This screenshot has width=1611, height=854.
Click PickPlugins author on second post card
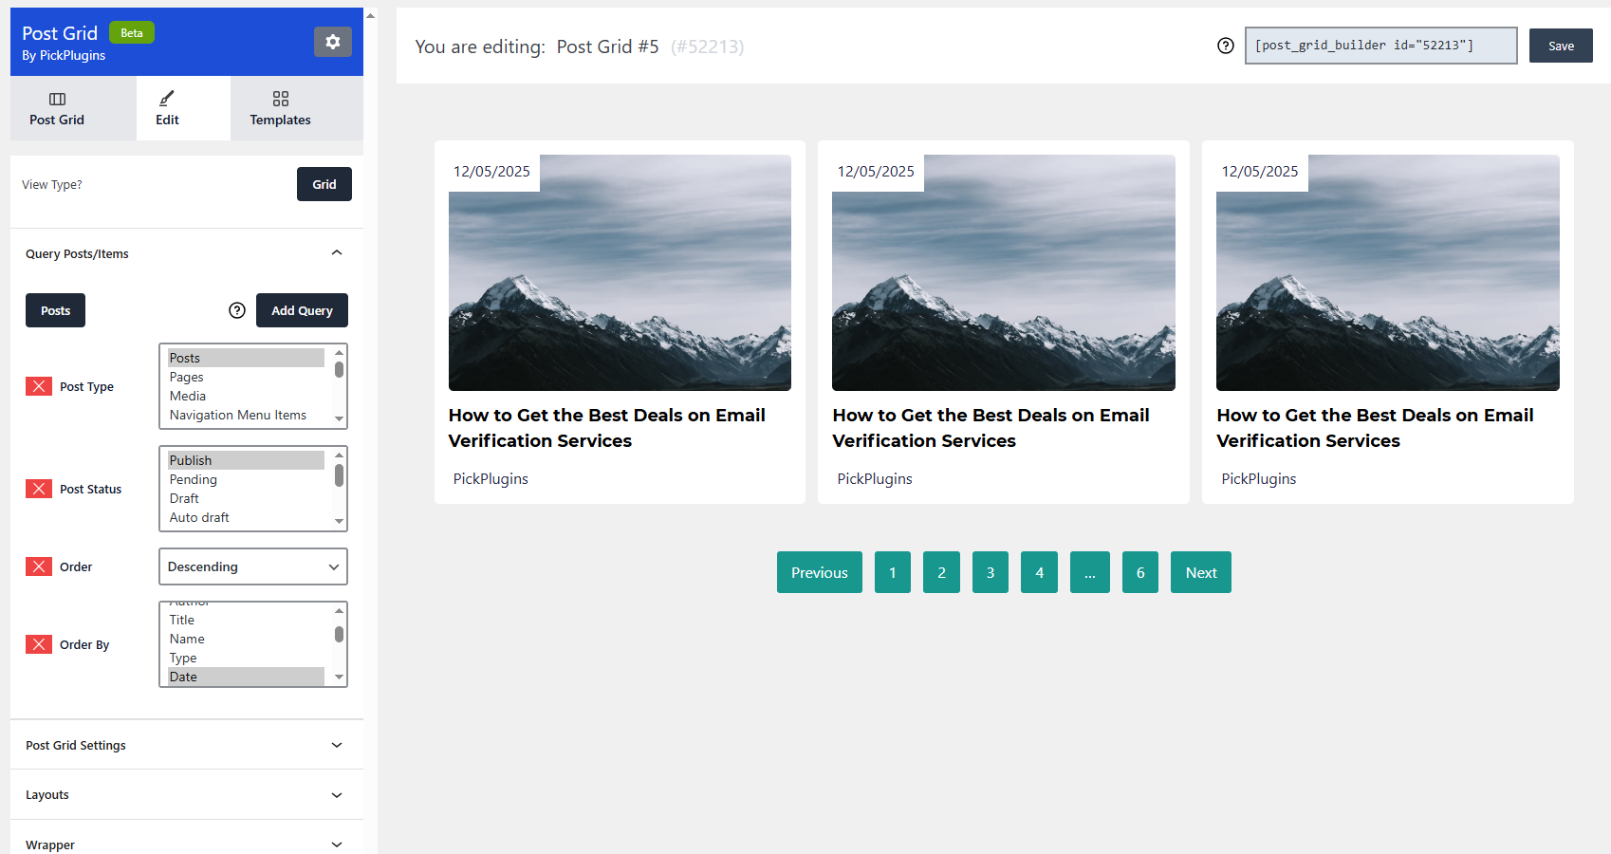875,479
